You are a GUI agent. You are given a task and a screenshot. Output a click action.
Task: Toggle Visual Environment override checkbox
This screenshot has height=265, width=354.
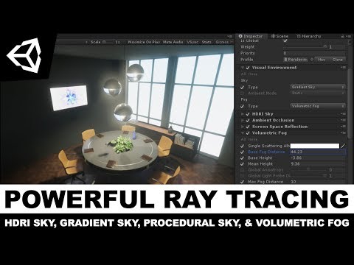(248, 68)
